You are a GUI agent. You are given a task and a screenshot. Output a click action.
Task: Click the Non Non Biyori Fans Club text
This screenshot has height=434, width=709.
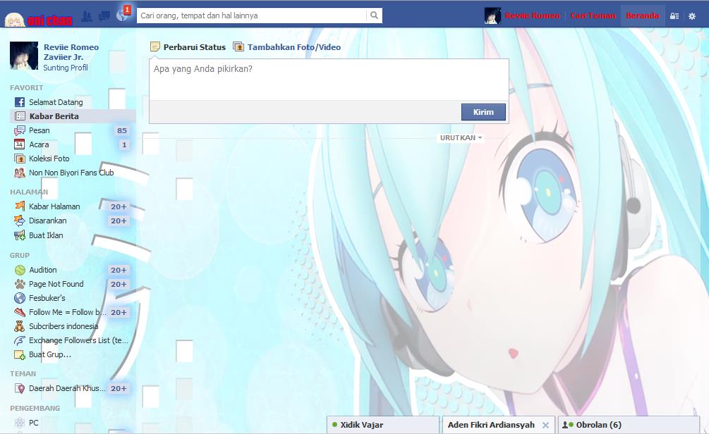71,173
